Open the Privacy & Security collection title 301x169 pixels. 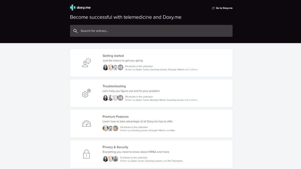[115, 147]
